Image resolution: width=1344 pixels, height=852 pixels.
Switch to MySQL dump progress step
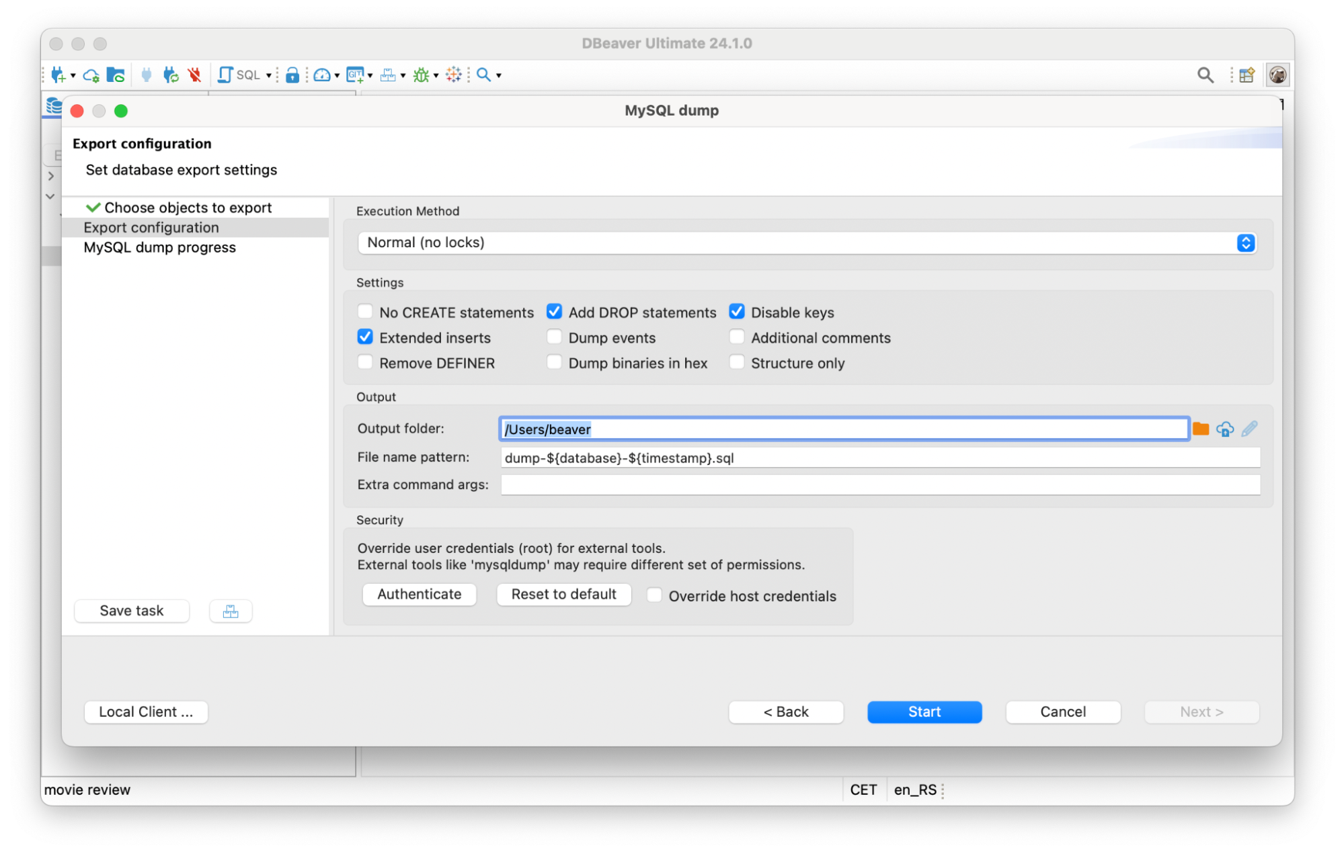click(x=159, y=247)
